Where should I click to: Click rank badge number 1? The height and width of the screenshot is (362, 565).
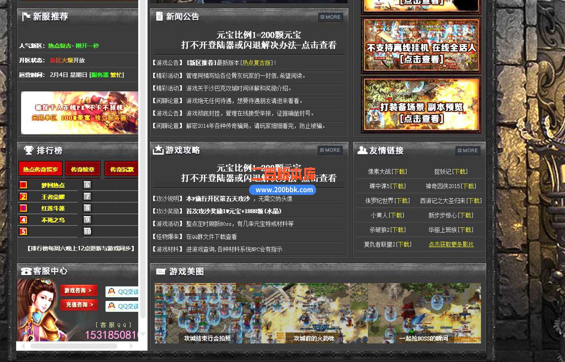23,185
